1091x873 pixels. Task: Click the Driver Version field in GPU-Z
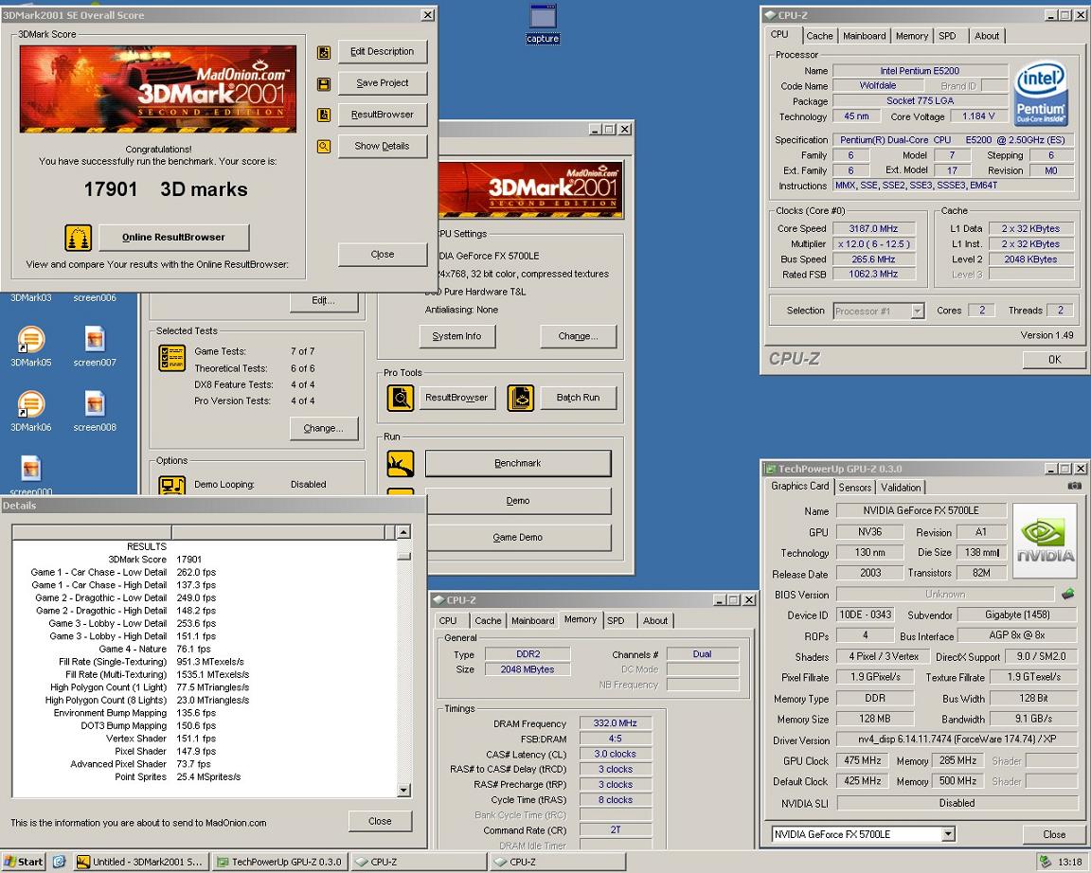click(x=957, y=740)
